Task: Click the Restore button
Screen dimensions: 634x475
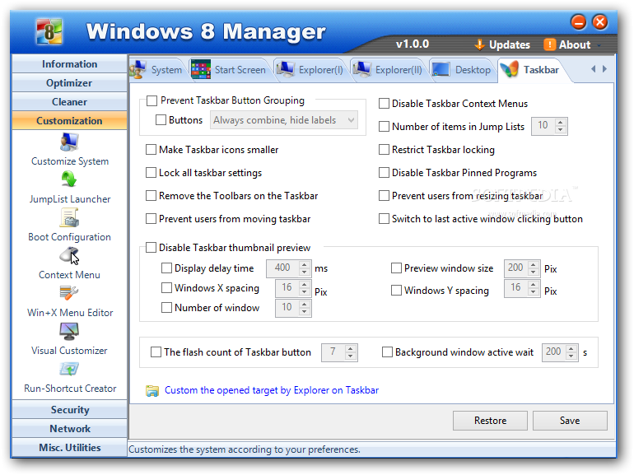Action: point(490,421)
